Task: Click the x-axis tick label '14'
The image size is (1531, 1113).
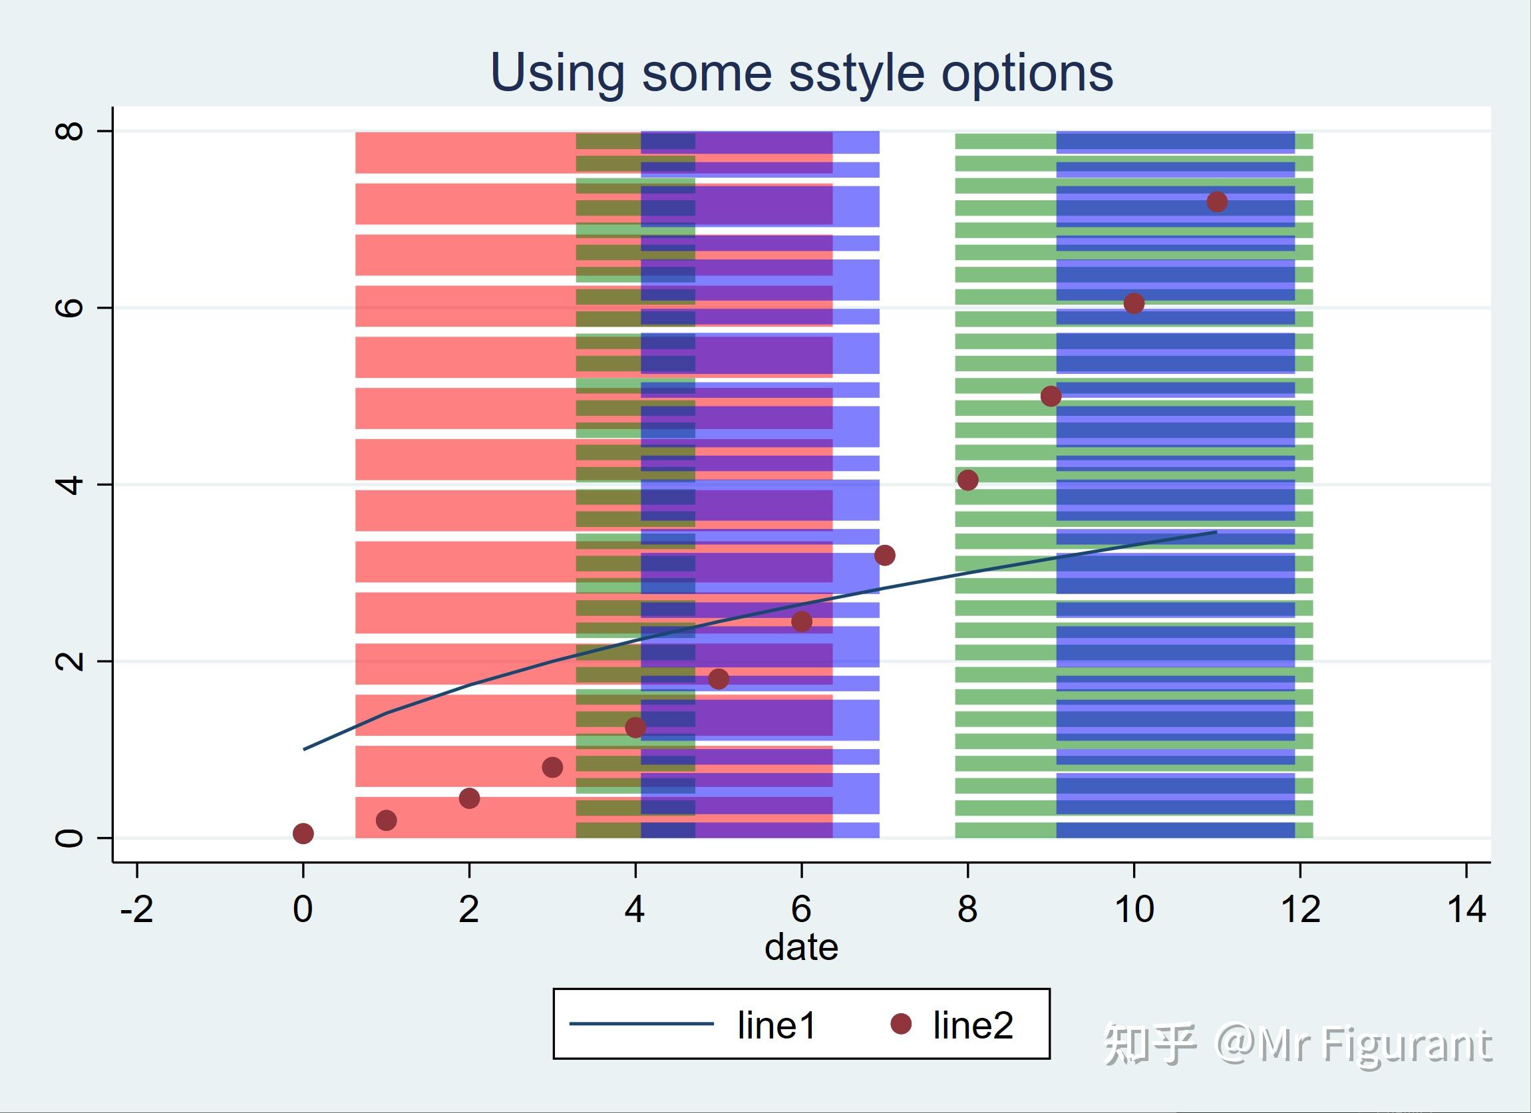Action: 1467,909
